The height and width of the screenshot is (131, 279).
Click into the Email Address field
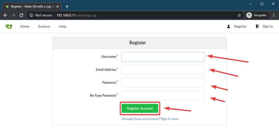(x=163, y=70)
